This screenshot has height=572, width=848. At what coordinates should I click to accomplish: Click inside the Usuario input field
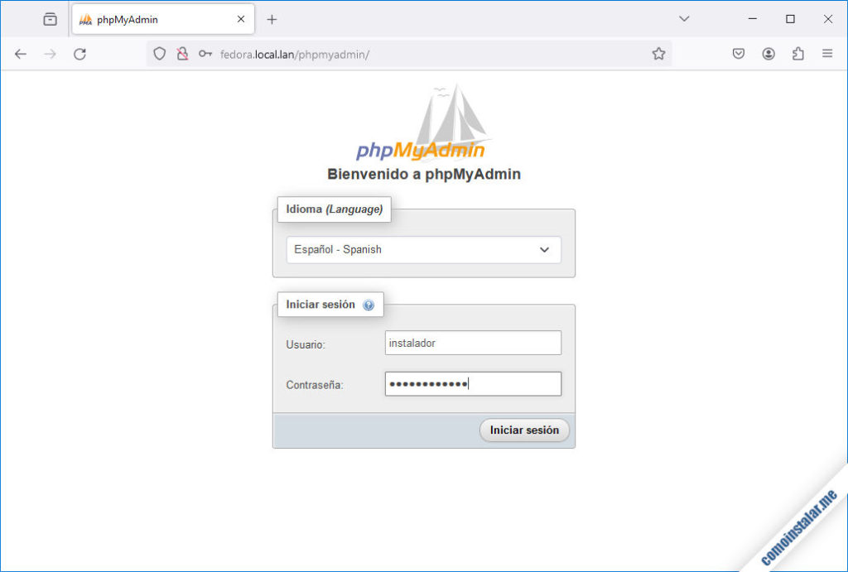[472, 342]
